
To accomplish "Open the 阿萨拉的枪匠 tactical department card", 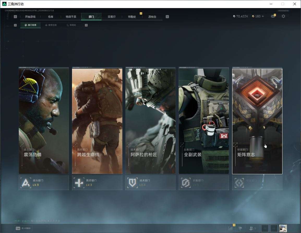I will point(150,121).
